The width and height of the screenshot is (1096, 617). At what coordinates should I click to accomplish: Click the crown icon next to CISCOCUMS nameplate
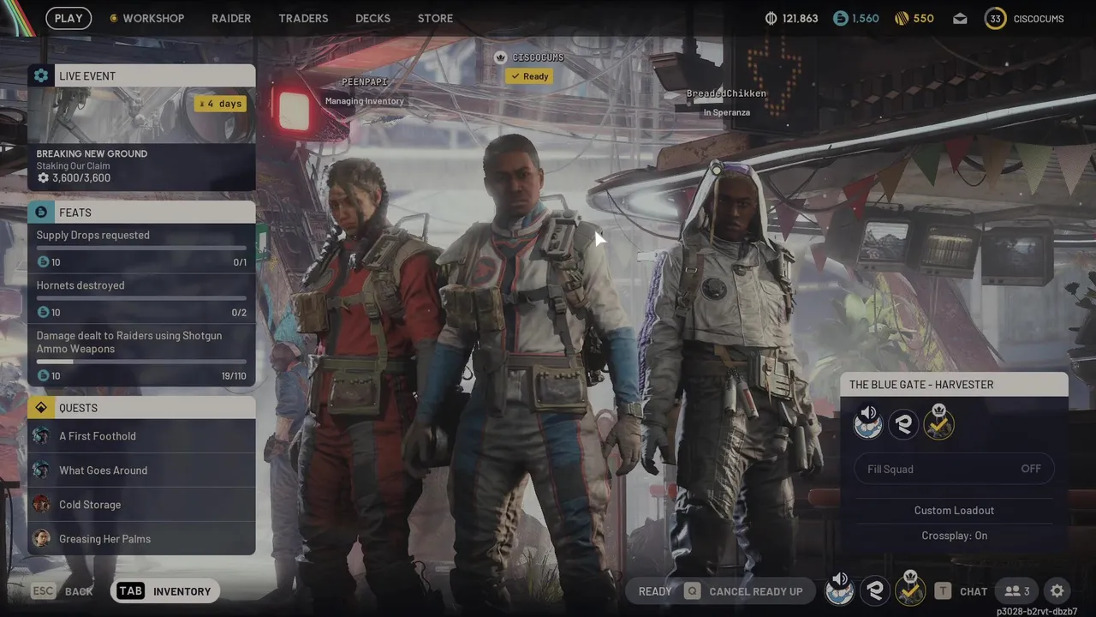pyautogui.click(x=501, y=57)
